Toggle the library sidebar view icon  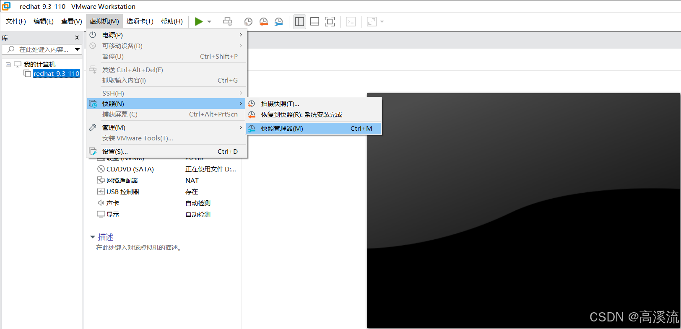pos(299,21)
